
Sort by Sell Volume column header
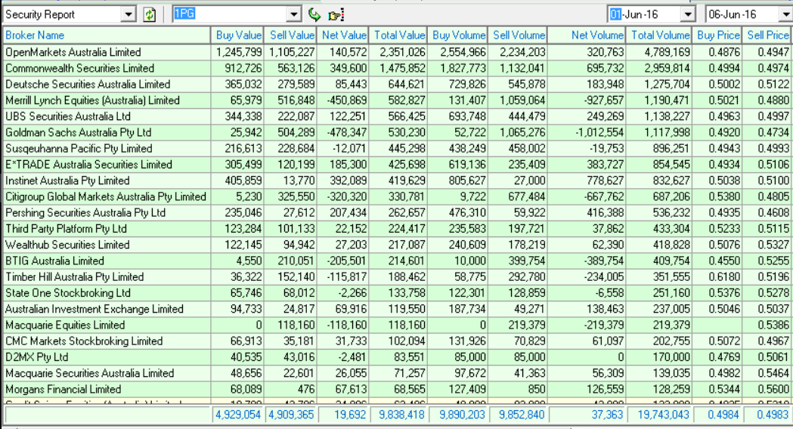(x=517, y=35)
